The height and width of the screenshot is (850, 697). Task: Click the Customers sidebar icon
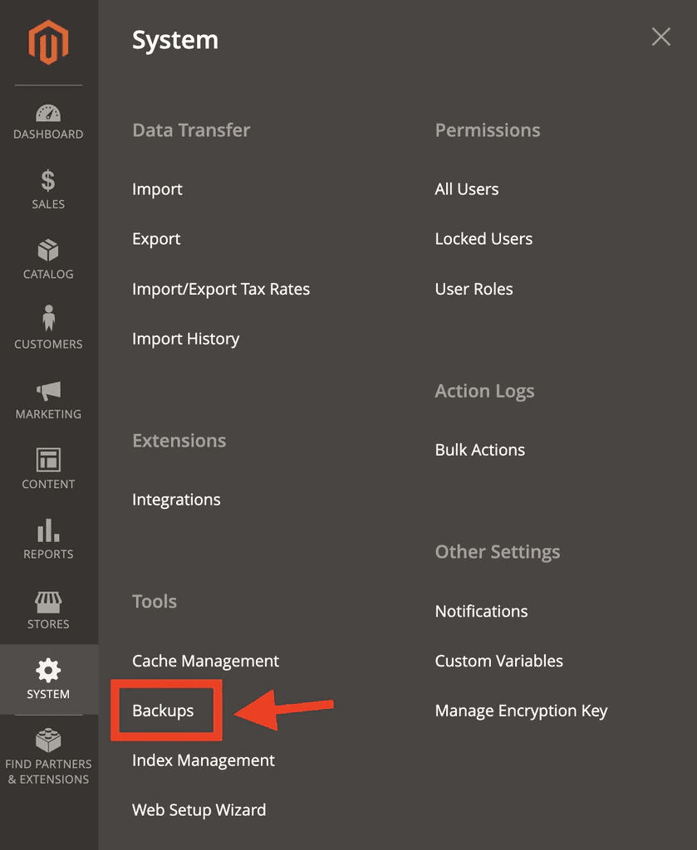click(48, 328)
